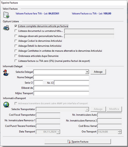Click the Valoare Factura fara TVA amount 84,03361
This screenshot has width=128, height=147.
point(54,14)
